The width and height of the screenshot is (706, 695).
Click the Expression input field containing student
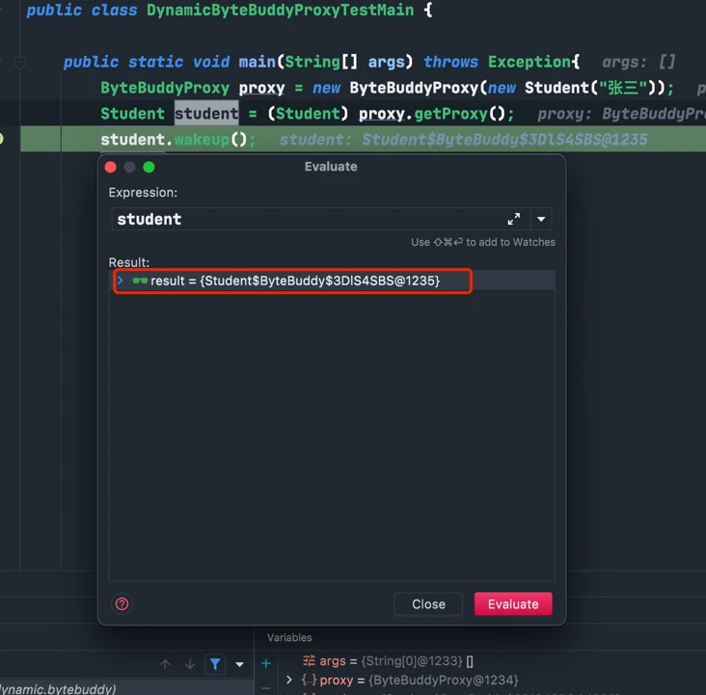pyautogui.click(x=320, y=219)
